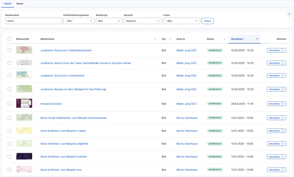
Task: Open the thumbnail of Interaktive Karten
Action: [x=24, y=103]
